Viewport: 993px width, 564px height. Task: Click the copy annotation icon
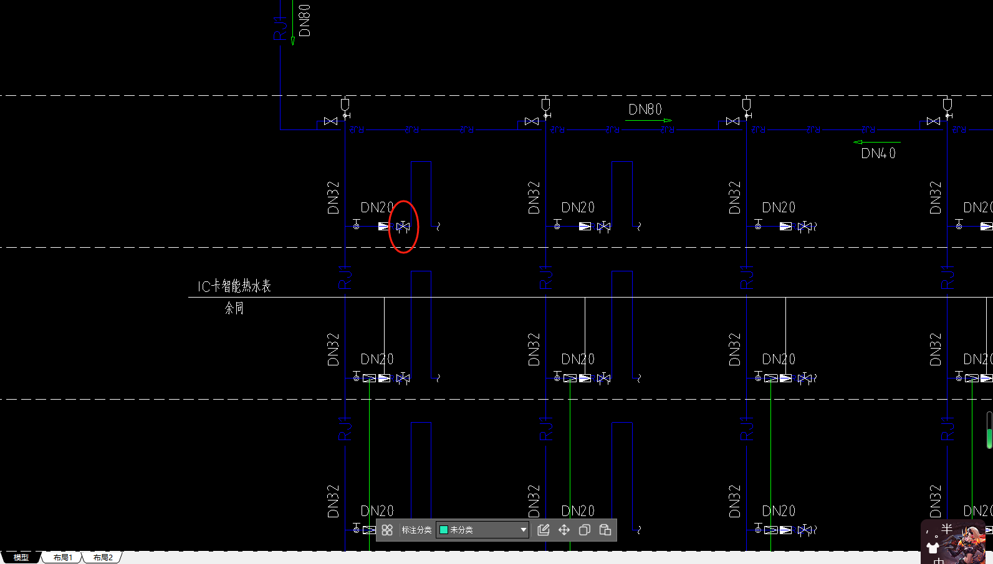585,530
